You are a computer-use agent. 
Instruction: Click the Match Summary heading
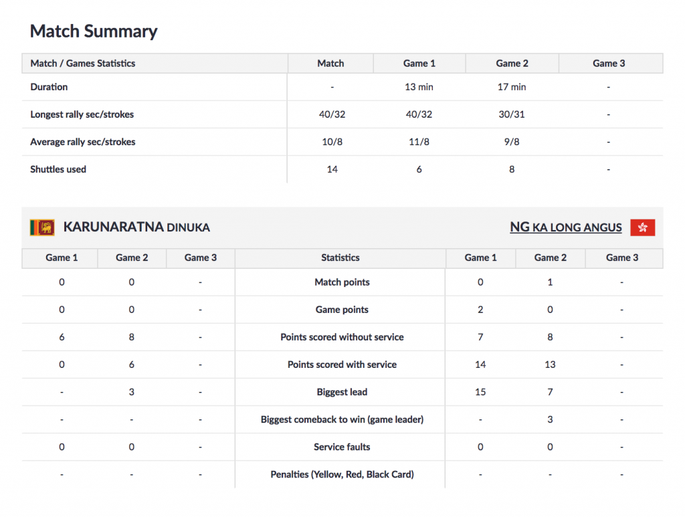click(x=94, y=31)
